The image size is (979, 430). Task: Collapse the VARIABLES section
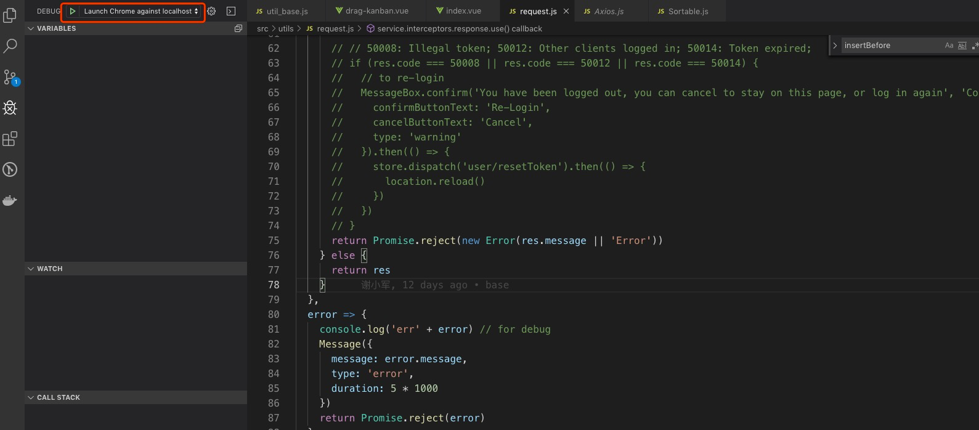click(x=136, y=28)
